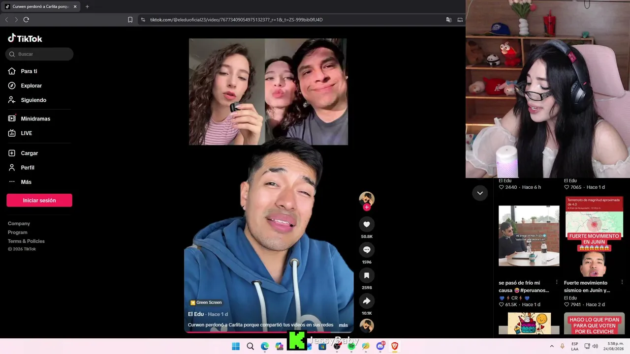Screen dimensions: 630x354
Task: Expand the video caption with más
Action: pyautogui.click(x=344, y=325)
